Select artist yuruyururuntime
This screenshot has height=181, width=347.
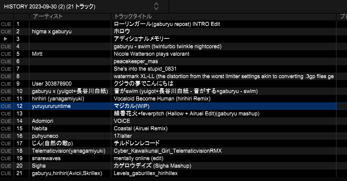point(51,106)
